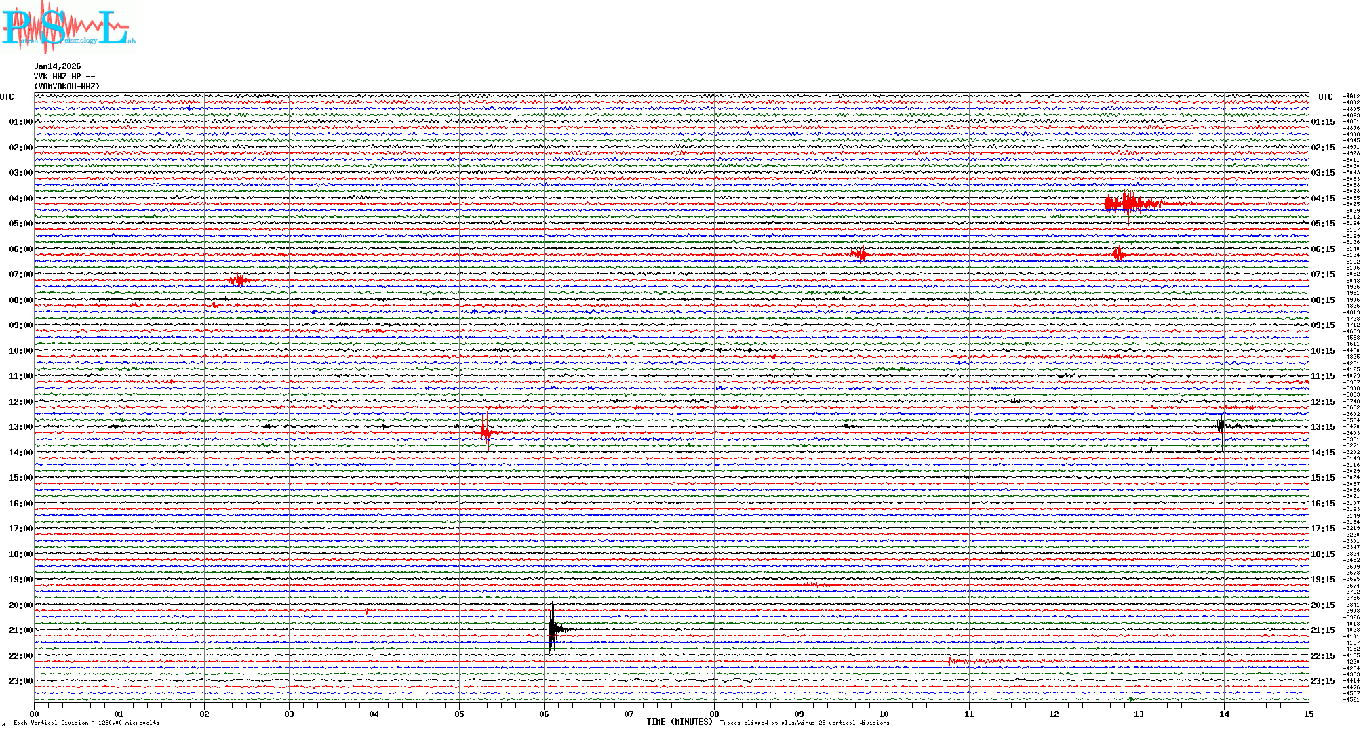Click the 20:15 right axis time label

point(1322,605)
